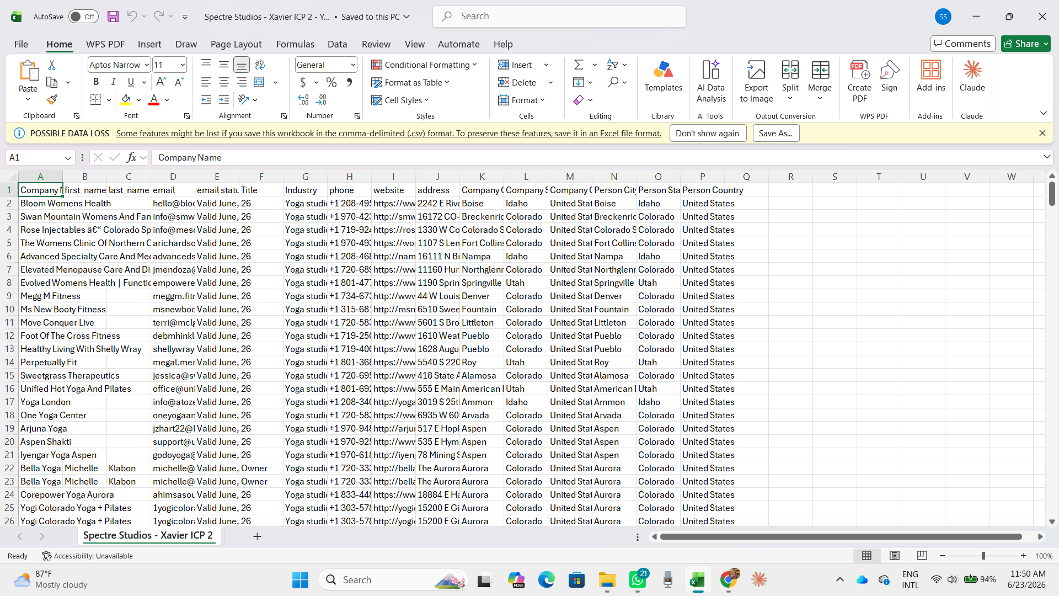This screenshot has width=1059, height=596.
Task: Click the red Font Color swatch
Action: (154, 100)
